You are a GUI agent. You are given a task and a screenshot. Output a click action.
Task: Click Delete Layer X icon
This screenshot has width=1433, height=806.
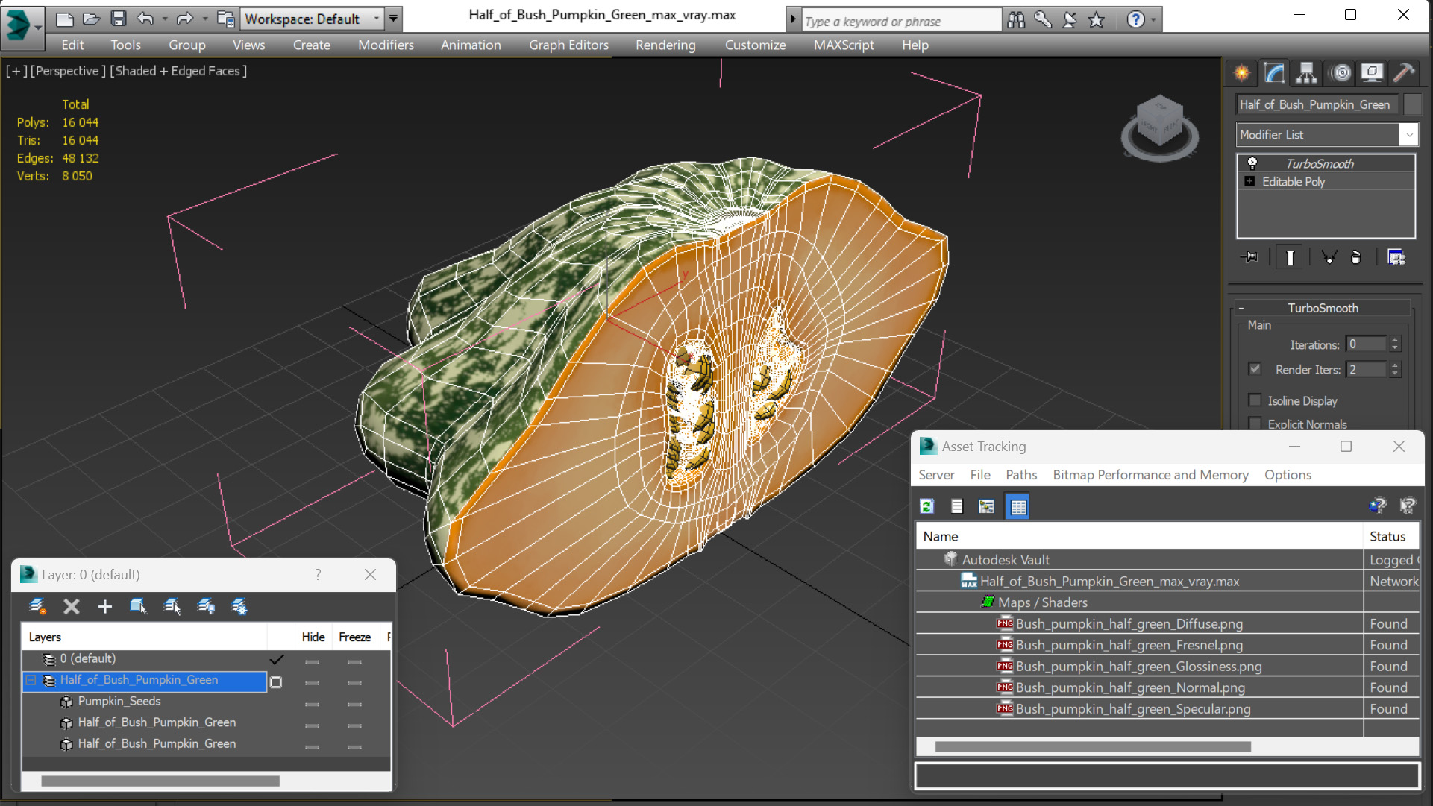[72, 606]
